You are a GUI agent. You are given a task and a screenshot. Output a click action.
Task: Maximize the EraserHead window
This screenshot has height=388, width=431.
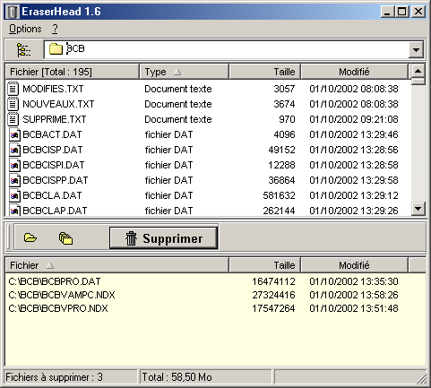(x=401, y=12)
